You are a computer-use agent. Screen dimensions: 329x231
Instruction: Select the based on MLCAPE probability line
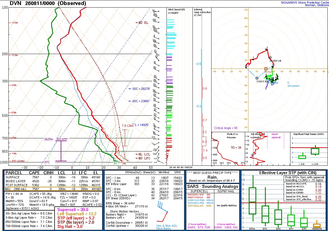point(304,184)
